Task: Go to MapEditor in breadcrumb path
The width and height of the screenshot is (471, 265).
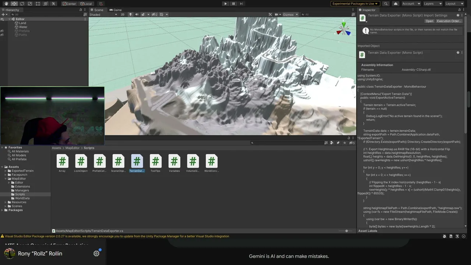Action: (x=72, y=148)
